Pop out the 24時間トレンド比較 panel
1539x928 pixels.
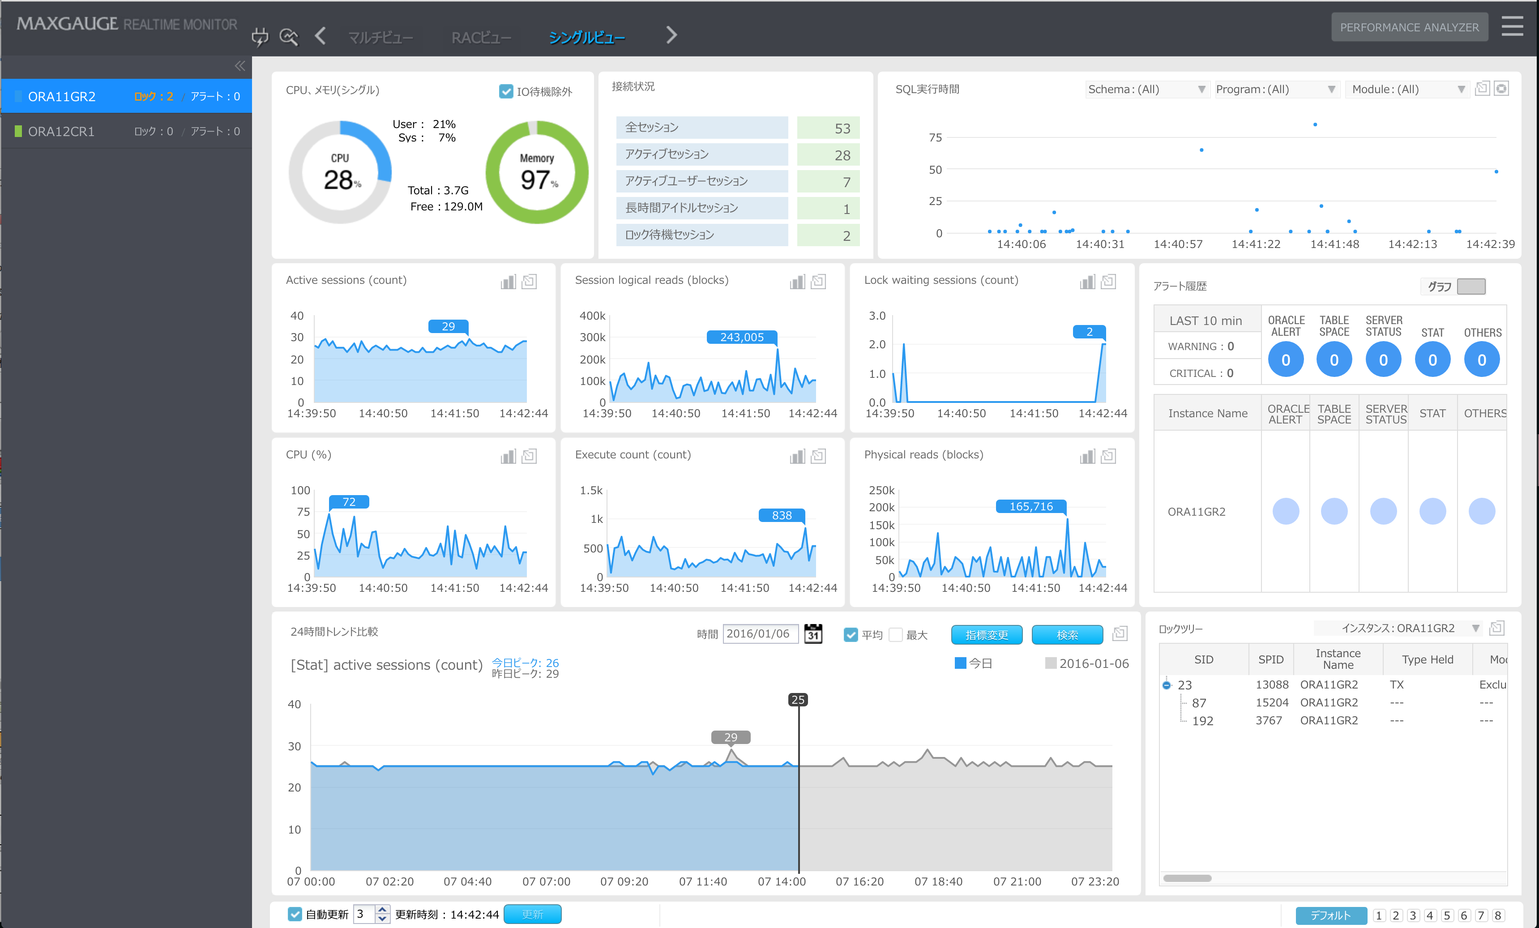pos(1120,633)
